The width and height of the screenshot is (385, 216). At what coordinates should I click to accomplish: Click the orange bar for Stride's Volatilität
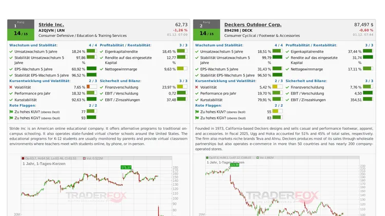point(91,87)
